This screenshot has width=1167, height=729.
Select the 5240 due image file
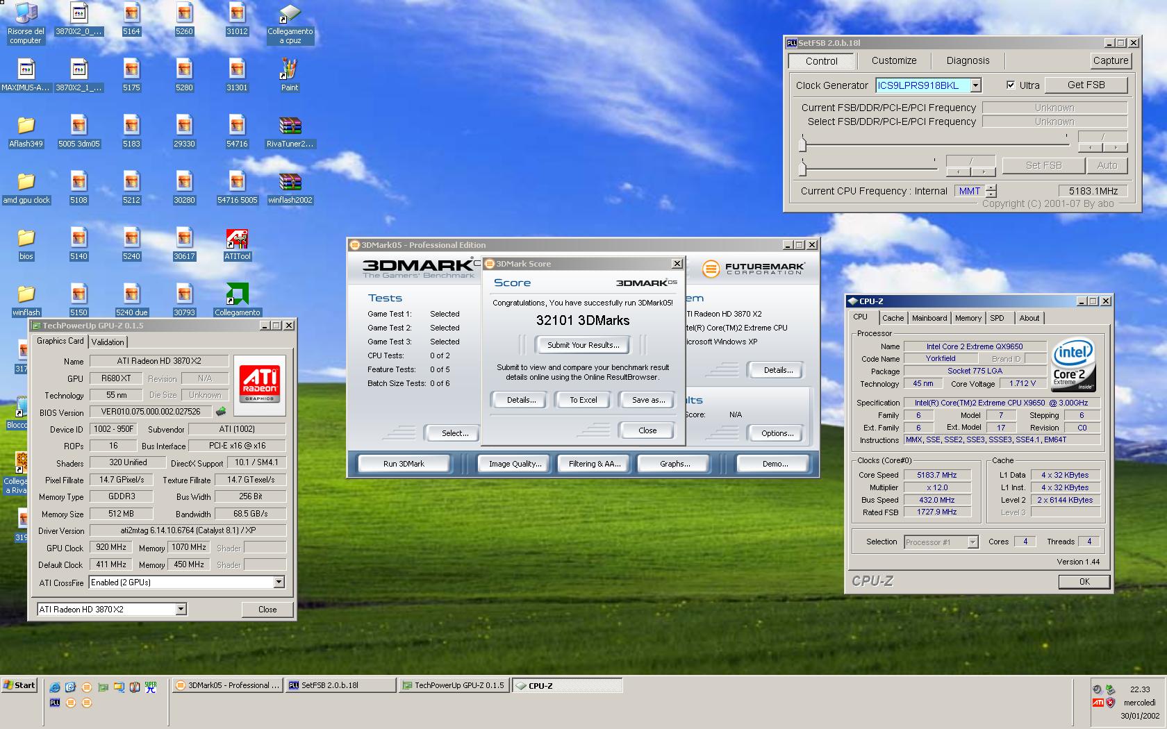(x=131, y=300)
